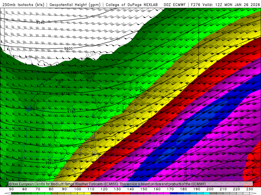Image resolution: width=261 pixels, height=195 pixels.
Task: Click the deep blue swatch right of 170
Action: click(x=174, y=193)
